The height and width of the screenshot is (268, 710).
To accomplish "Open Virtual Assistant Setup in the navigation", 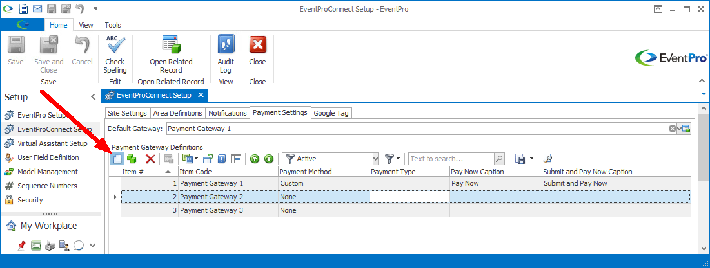I will [52, 143].
